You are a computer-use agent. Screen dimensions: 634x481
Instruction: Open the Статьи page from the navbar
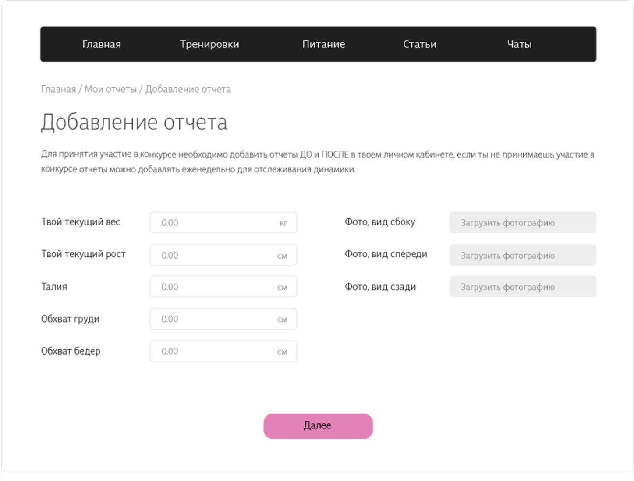(x=419, y=44)
